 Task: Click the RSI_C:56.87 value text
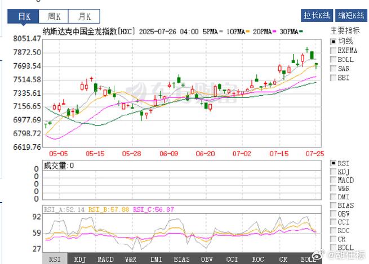[153, 209]
